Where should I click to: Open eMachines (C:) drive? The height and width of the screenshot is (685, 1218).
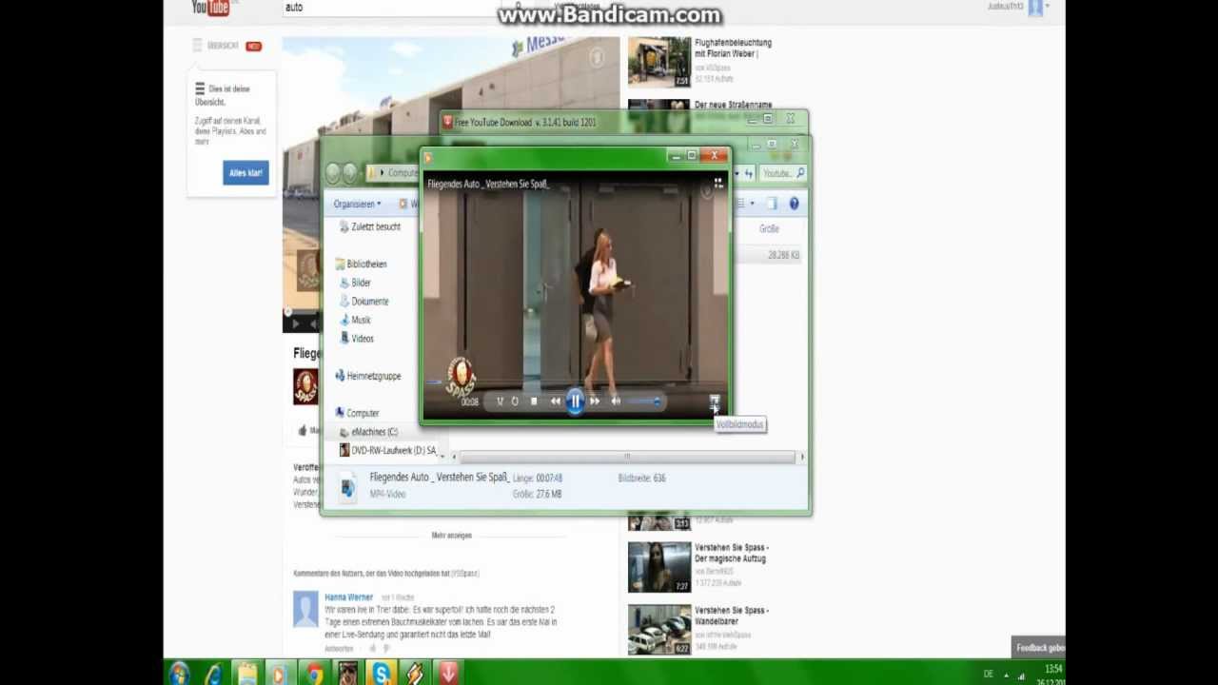coord(368,432)
